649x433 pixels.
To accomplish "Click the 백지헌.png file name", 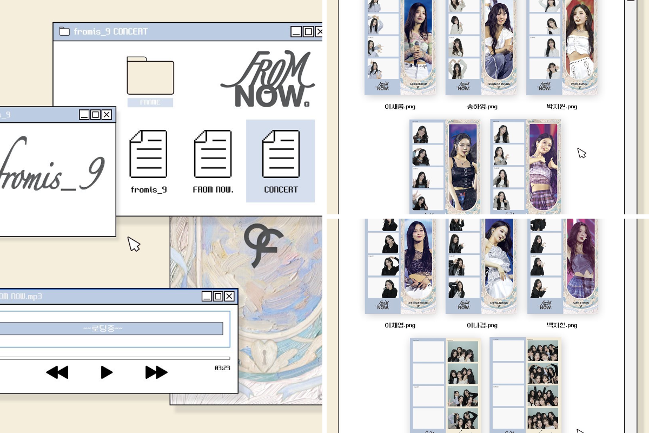I will click(562, 325).
